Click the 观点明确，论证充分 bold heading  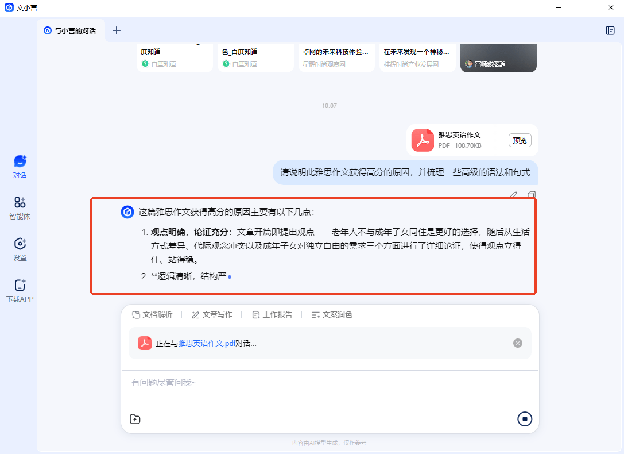click(189, 232)
